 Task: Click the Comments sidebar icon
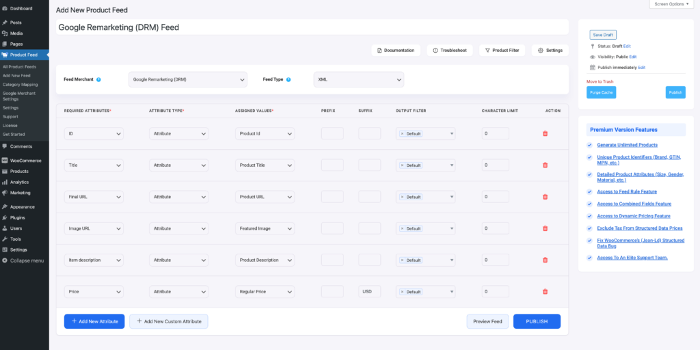point(5,146)
